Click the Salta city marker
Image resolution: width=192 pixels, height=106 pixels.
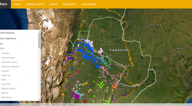point(65,63)
